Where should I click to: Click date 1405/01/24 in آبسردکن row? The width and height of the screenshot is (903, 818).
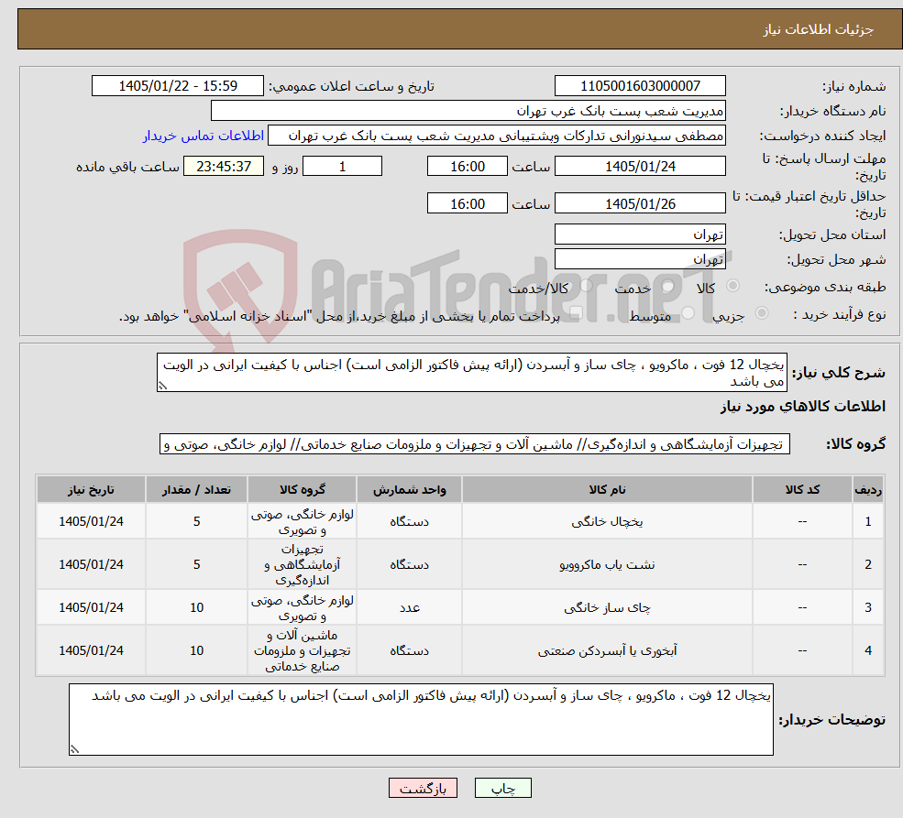(x=91, y=650)
